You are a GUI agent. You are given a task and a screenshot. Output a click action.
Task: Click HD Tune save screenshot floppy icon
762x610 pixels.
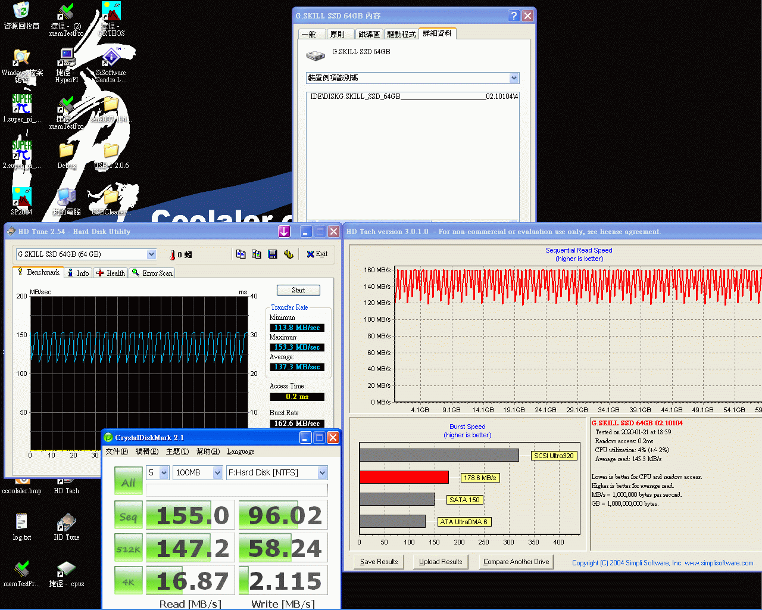click(273, 254)
